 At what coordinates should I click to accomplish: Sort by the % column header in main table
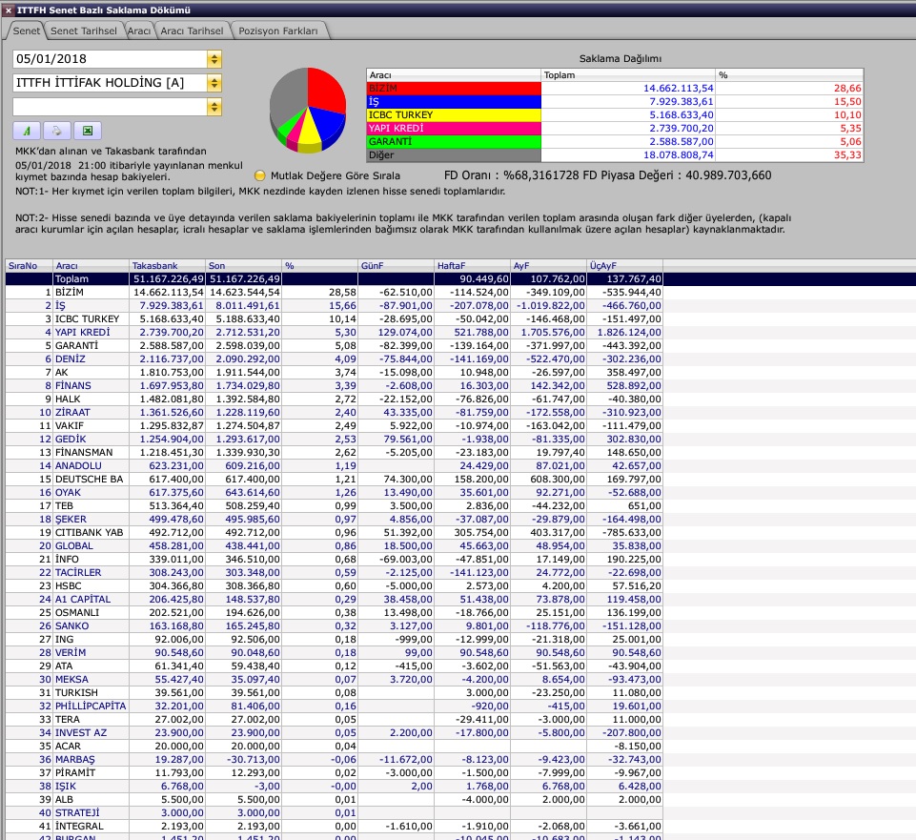[x=320, y=266]
